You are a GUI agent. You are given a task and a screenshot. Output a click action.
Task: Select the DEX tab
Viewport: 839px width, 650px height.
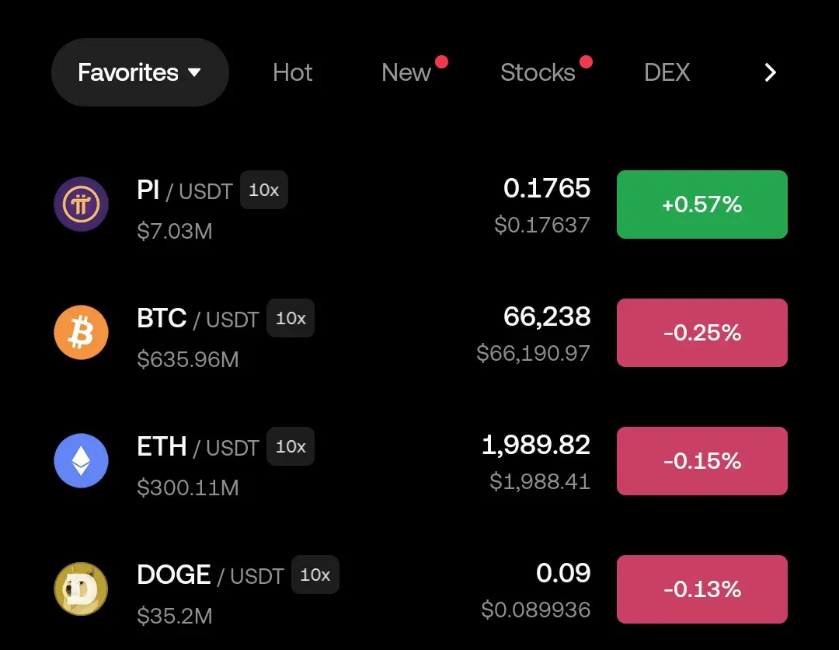point(667,72)
